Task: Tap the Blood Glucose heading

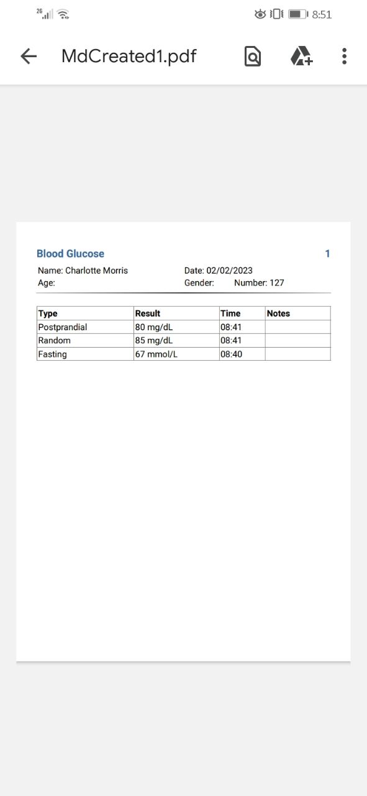Action: coord(70,254)
